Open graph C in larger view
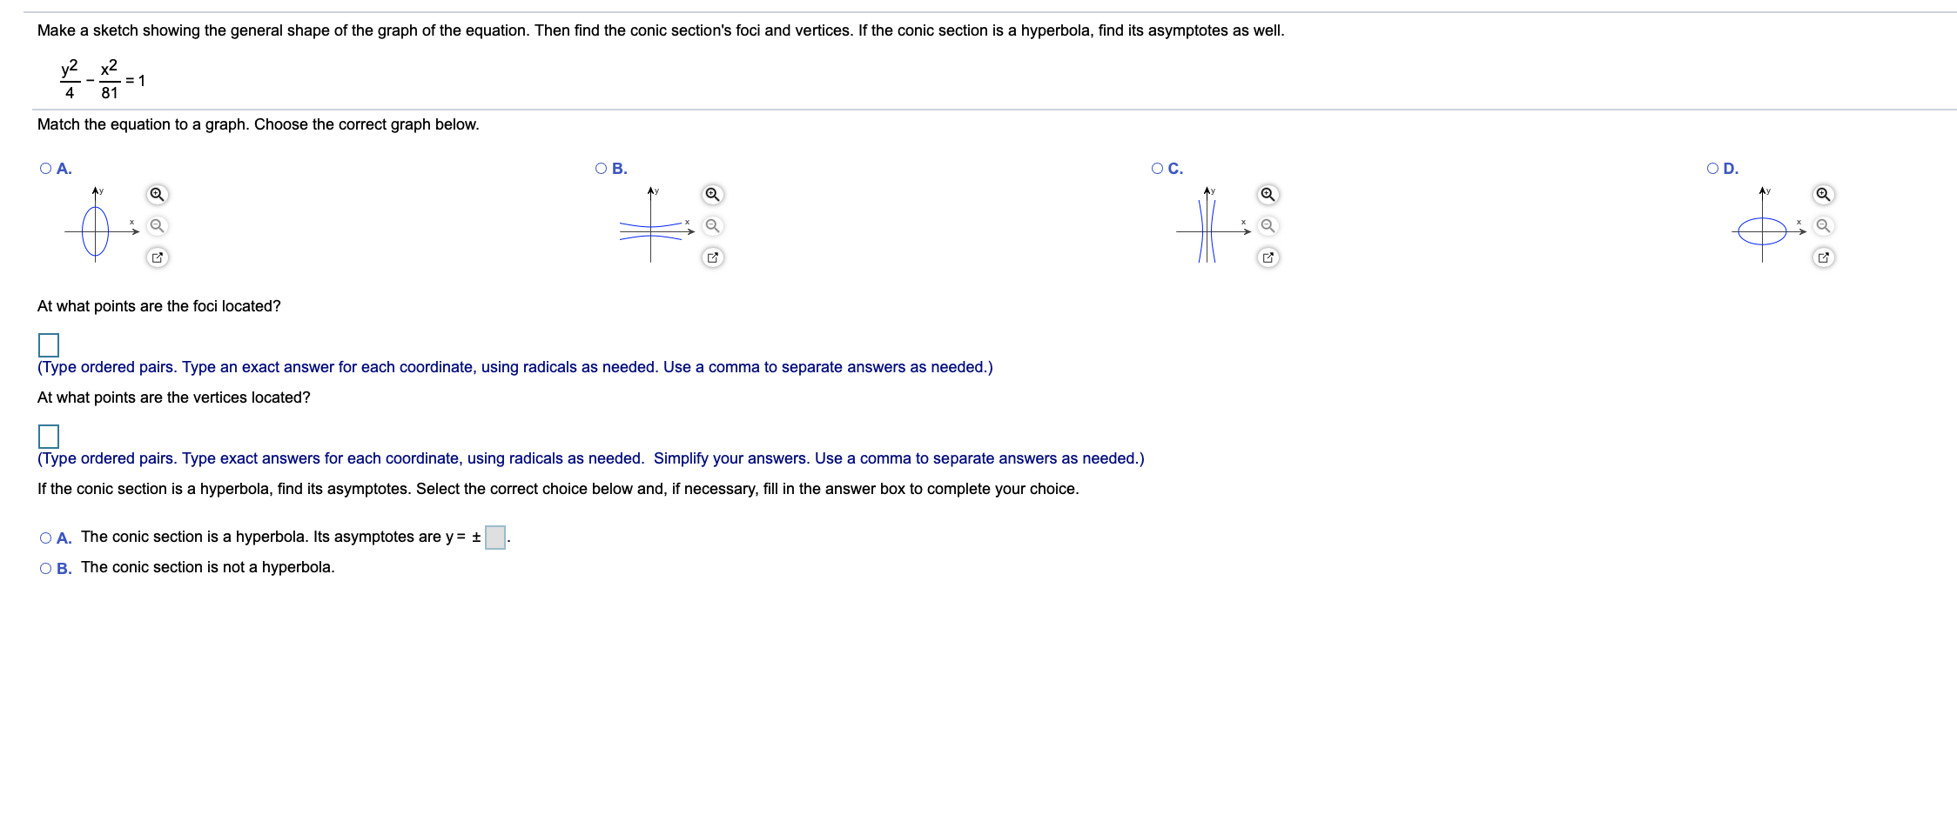This screenshot has height=815, width=1957. tap(1268, 257)
